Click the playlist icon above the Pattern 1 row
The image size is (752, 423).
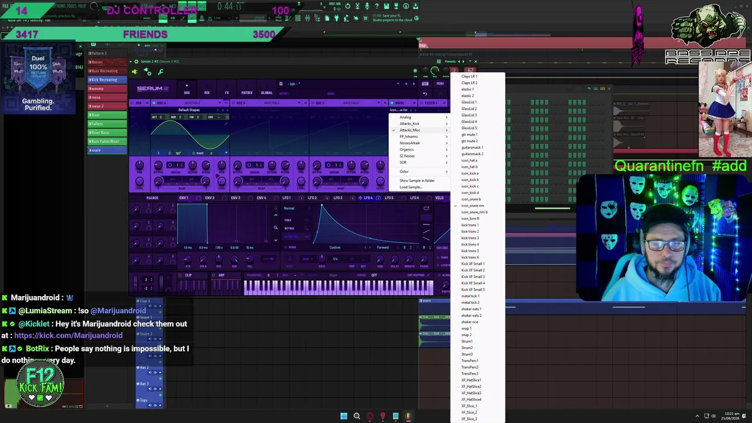(x=93, y=45)
